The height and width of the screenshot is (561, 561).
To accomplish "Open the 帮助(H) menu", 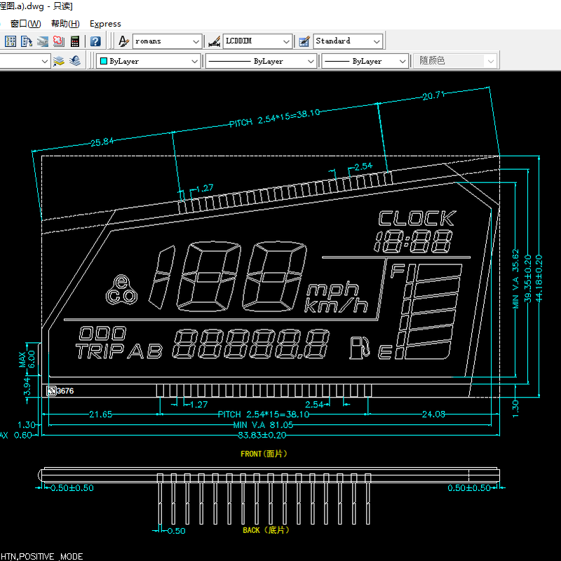I will click(65, 24).
